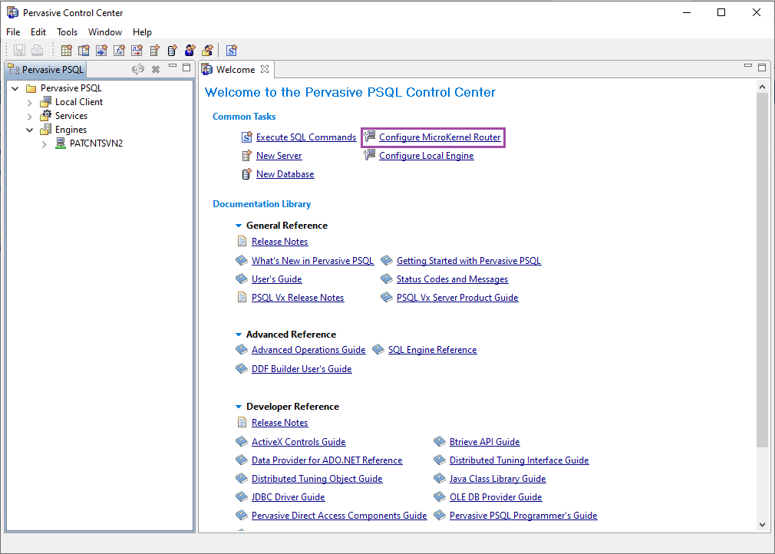Click the gray X icon in the Pervasive PSQL panel
Screen dimensions: 775x554
(156, 69)
